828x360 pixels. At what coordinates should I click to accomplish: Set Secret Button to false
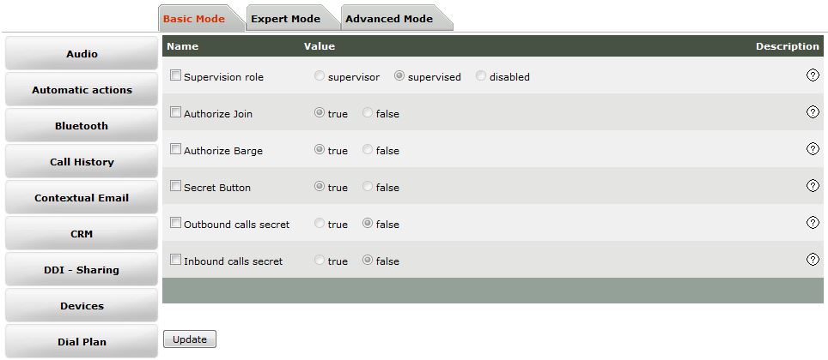click(368, 187)
